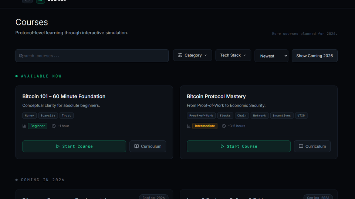Click the filter sliders icon beside Category
Viewport: 355px width, 199px height.
[x=180, y=55]
